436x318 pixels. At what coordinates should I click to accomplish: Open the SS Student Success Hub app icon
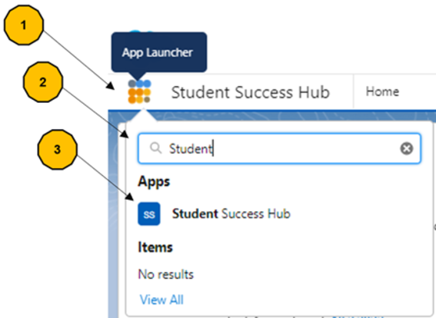pyautogui.click(x=149, y=214)
